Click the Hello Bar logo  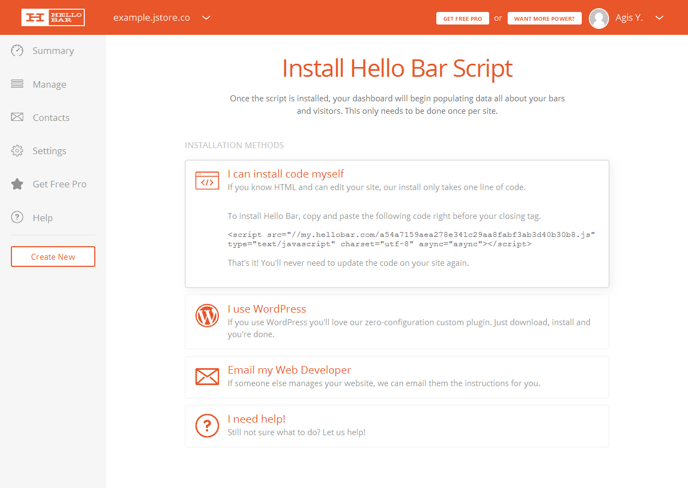coord(53,17)
